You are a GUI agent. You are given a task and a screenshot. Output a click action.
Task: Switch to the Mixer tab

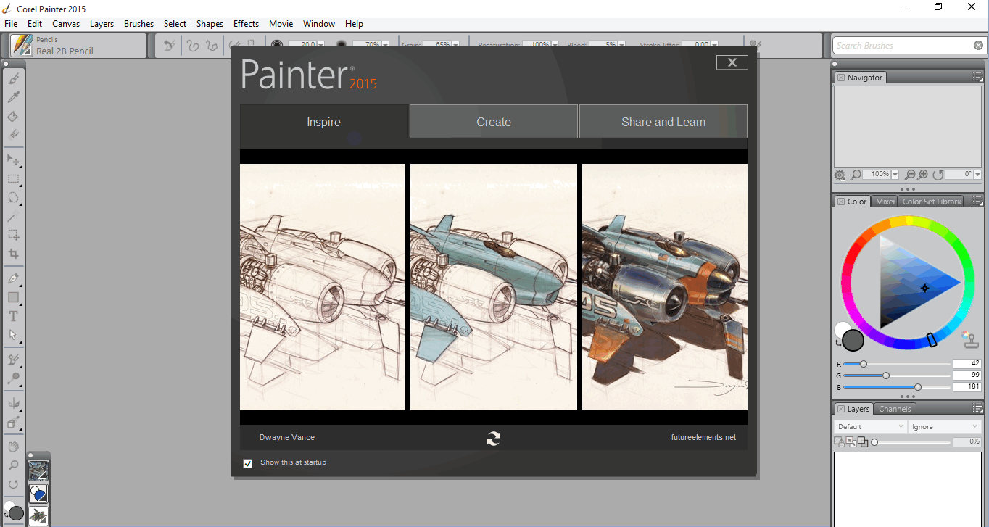tap(885, 202)
